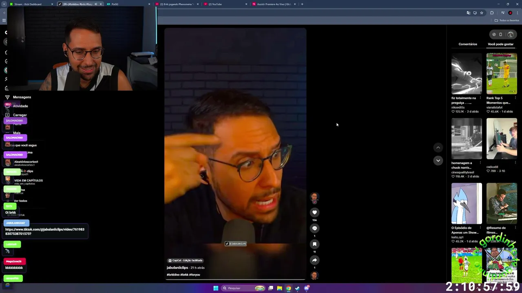Screen dimensions: 522x293
Task: Click the nikoeditts username
Action: point(458,107)
